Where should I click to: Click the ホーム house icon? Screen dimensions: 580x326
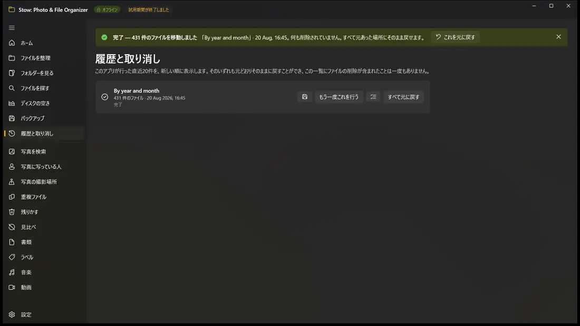click(x=12, y=43)
